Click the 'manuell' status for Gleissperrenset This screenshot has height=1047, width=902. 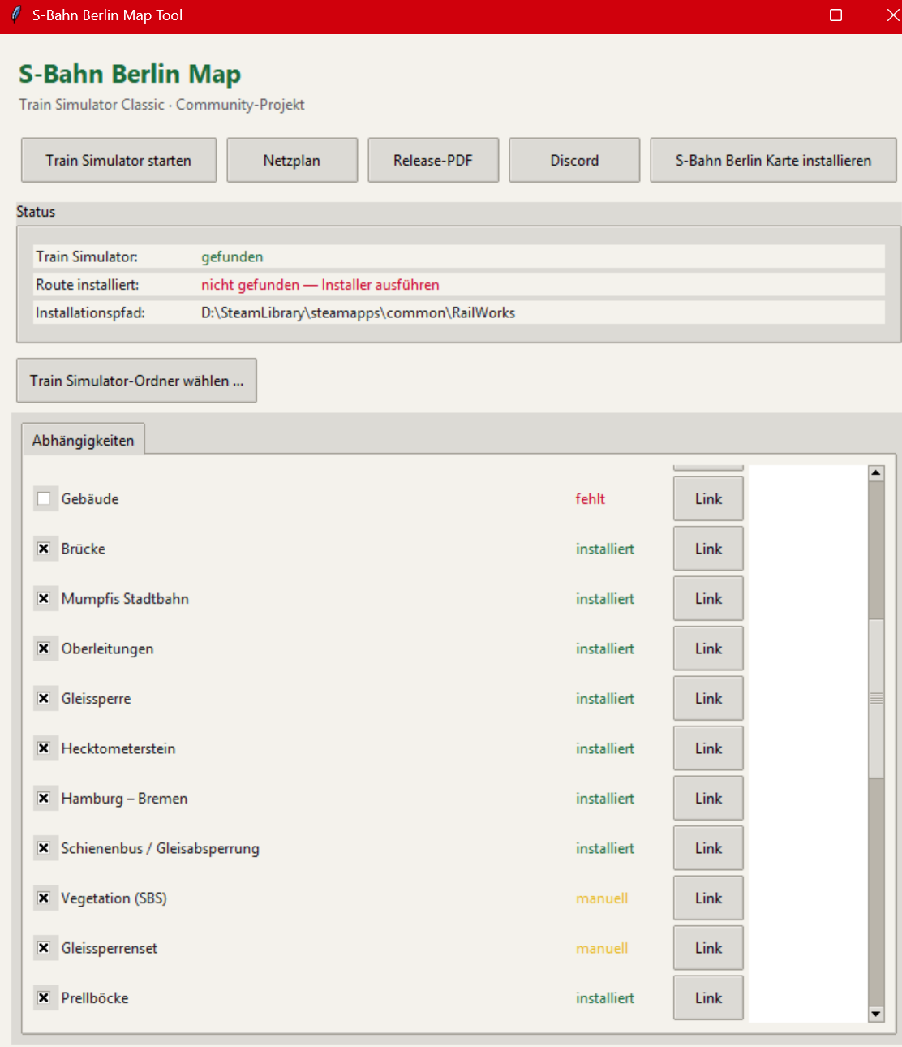click(x=602, y=948)
